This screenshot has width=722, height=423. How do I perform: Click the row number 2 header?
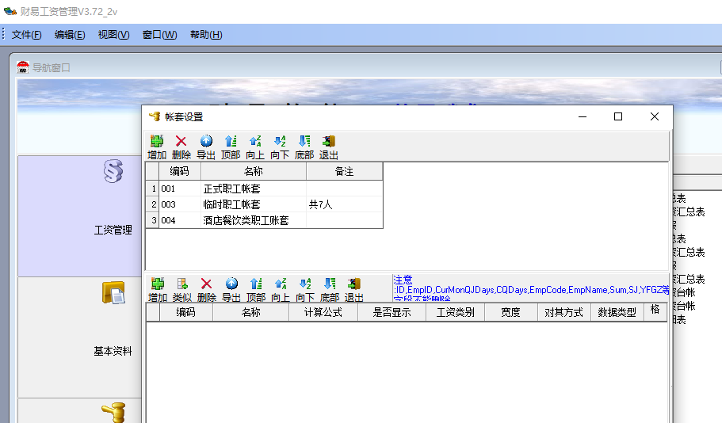[152, 204]
